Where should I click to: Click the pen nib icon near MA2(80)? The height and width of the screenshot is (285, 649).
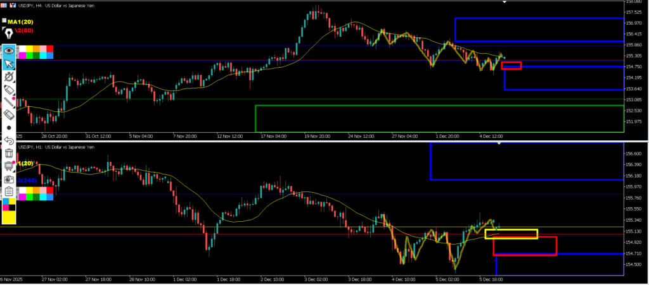[9, 32]
